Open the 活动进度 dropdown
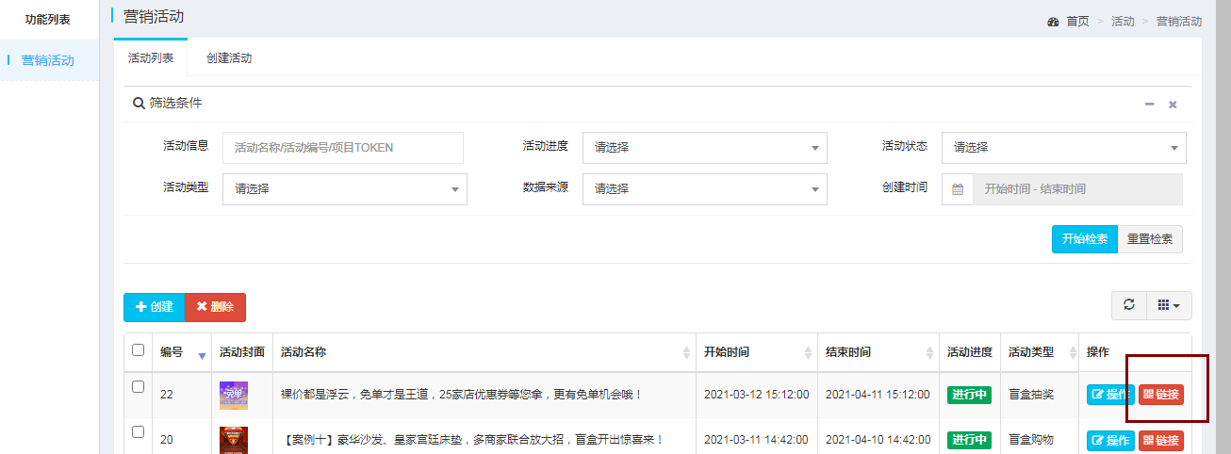Viewport: 1231px width, 454px height. [x=705, y=148]
